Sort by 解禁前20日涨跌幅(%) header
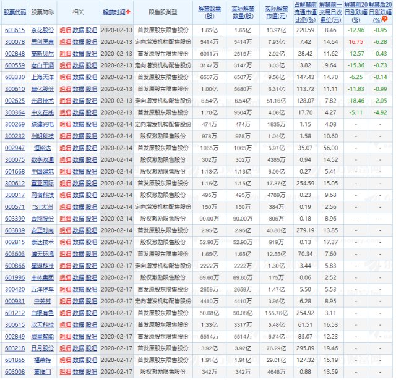The height and width of the screenshot is (380, 396). (x=356, y=12)
